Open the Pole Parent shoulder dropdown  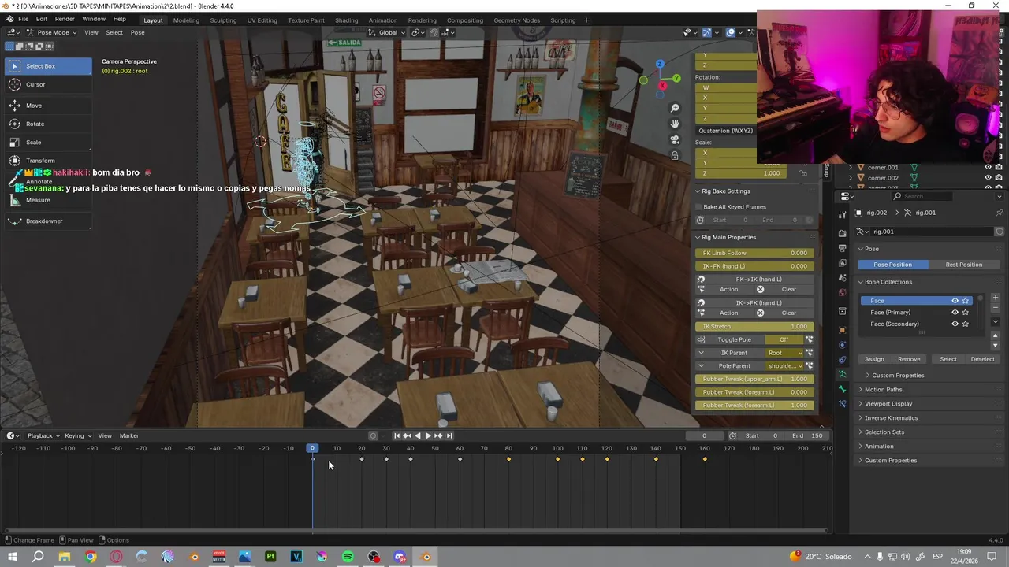pos(784,366)
